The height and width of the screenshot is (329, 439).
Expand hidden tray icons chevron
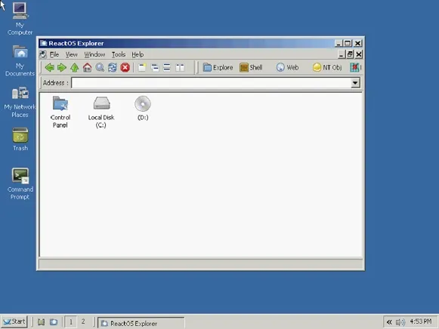(x=389, y=322)
